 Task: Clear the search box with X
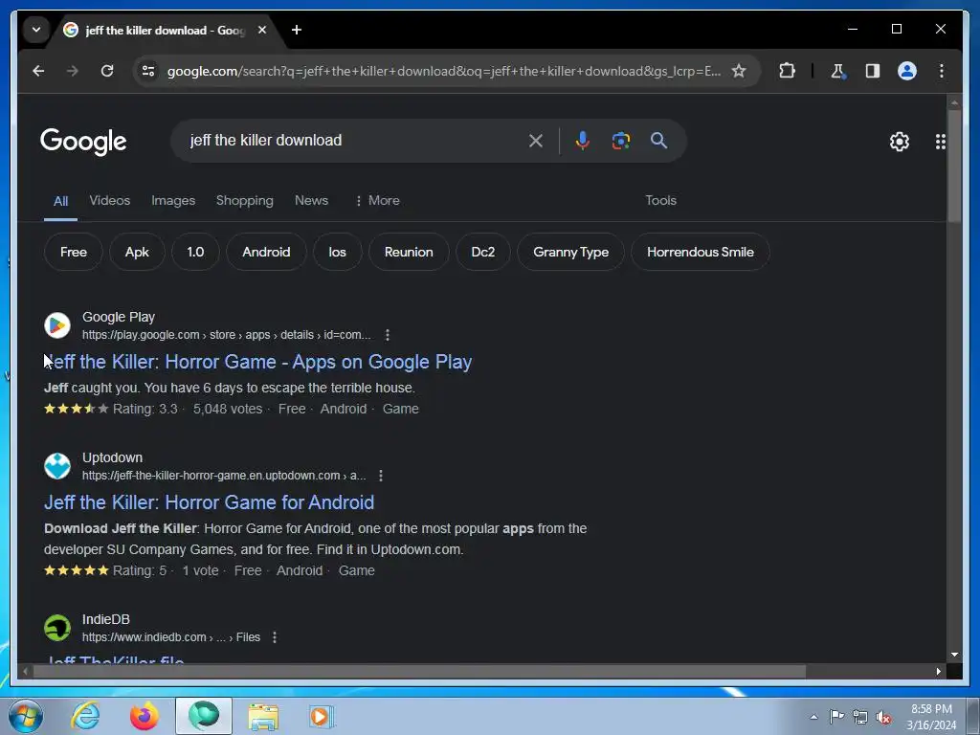(536, 141)
